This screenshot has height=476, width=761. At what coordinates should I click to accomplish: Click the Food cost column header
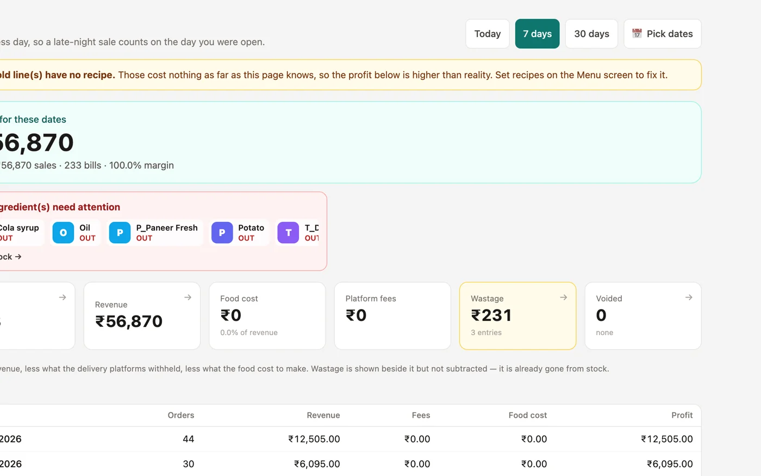pyautogui.click(x=528, y=415)
